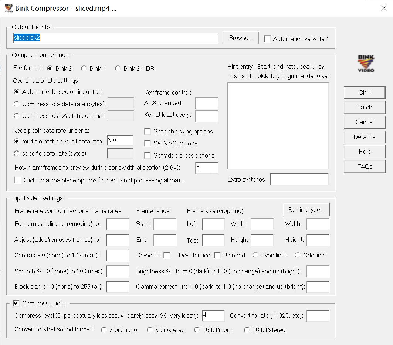Click the scaling Height field

[x=318, y=240]
